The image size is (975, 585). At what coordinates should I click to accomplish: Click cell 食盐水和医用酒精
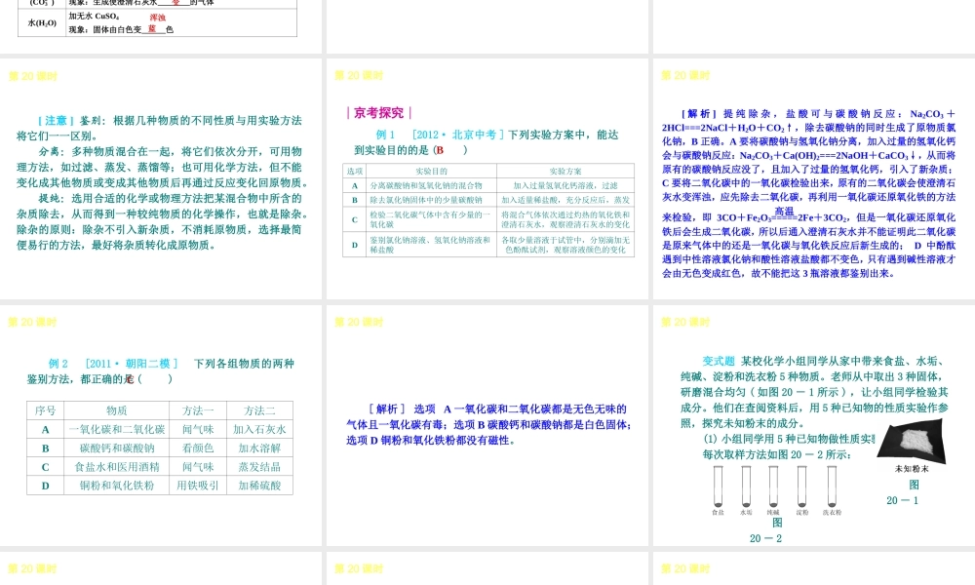point(116,467)
